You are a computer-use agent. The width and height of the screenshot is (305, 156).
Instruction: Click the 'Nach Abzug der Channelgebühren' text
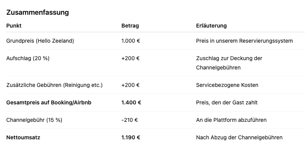(x=239, y=137)
